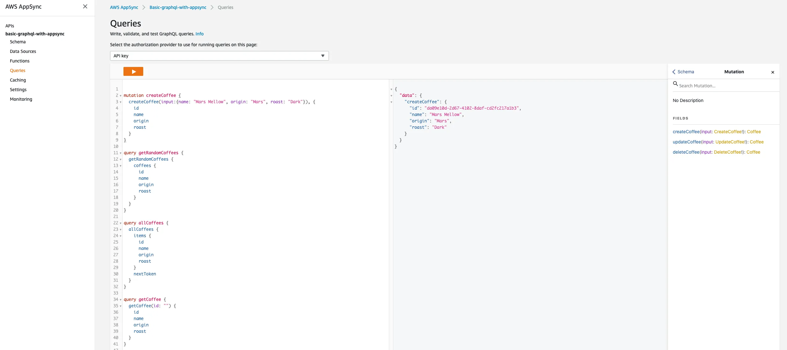Close the Mutation documentation panel
The width and height of the screenshot is (787, 350).
tap(772, 72)
